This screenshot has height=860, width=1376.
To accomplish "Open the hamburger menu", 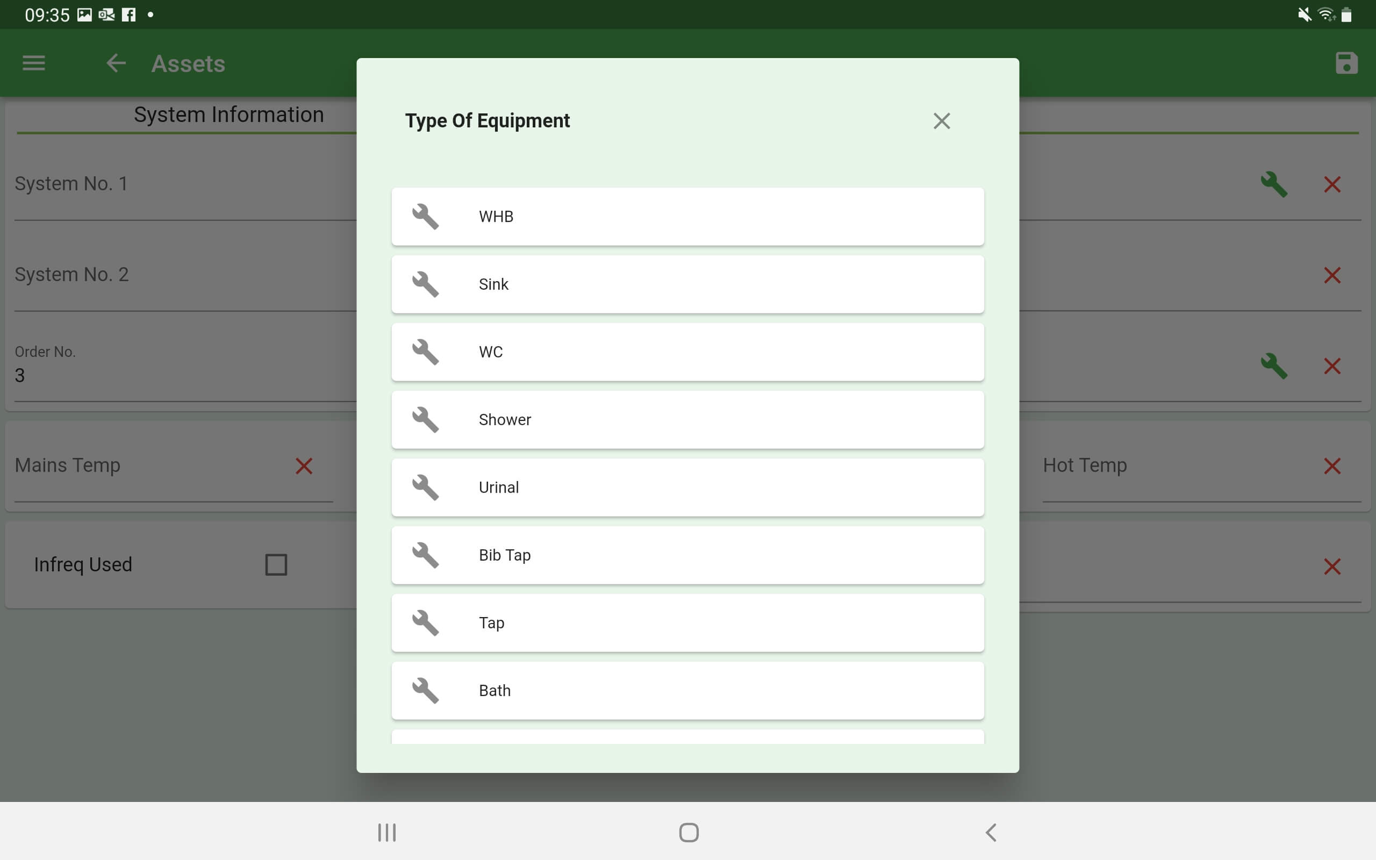I will coord(34,62).
